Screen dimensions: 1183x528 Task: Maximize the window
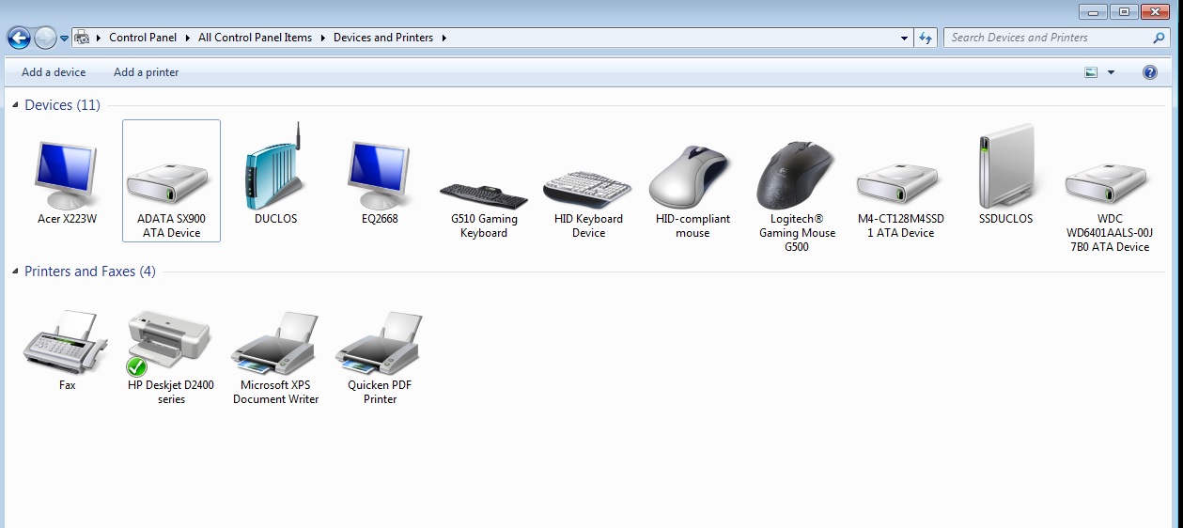[x=1124, y=11]
